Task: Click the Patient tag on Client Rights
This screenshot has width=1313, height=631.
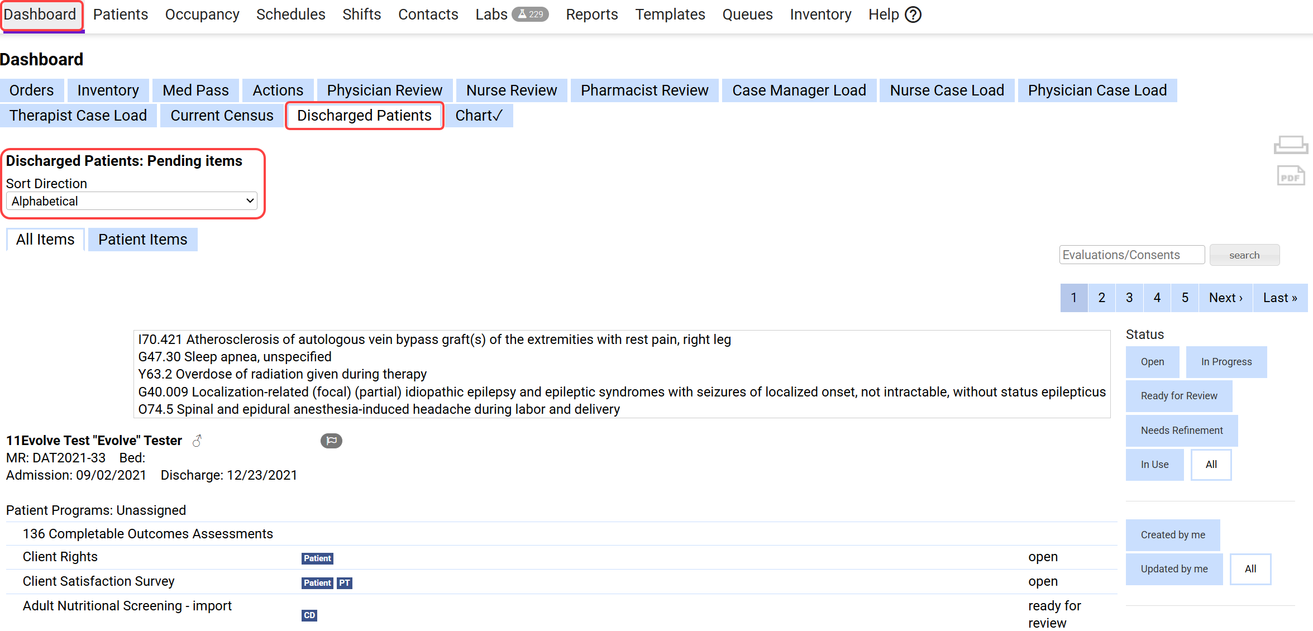Action: coord(317,558)
